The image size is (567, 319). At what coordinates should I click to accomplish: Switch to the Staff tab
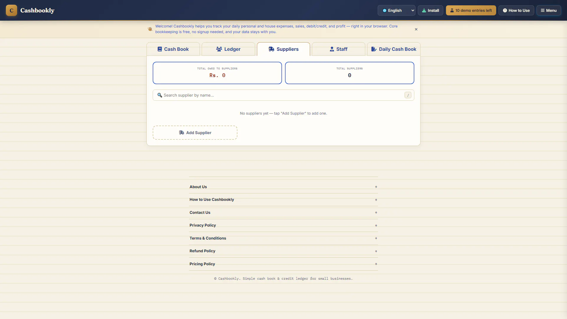[338, 49]
